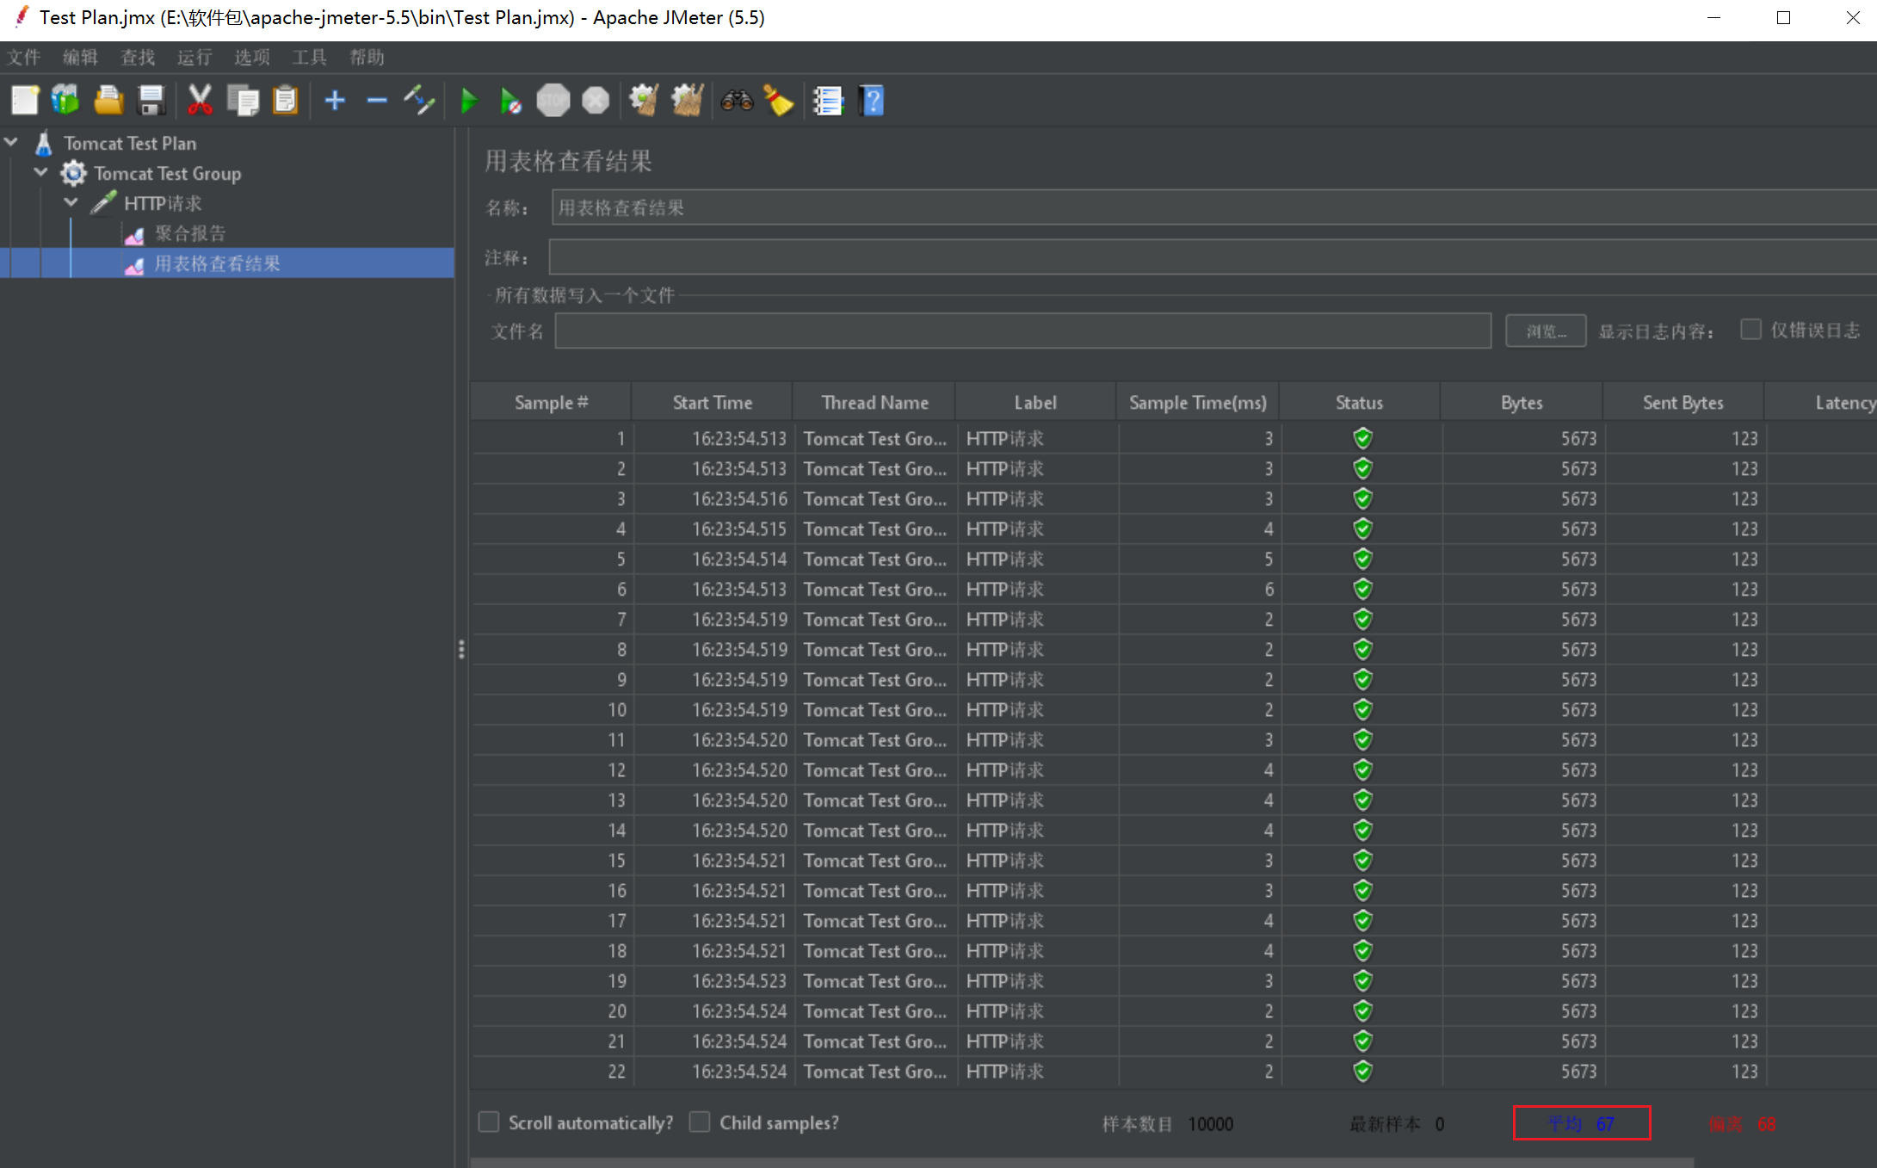The height and width of the screenshot is (1168, 1877).
Task: Click the Copy icon in toolbar
Action: coord(243,101)
